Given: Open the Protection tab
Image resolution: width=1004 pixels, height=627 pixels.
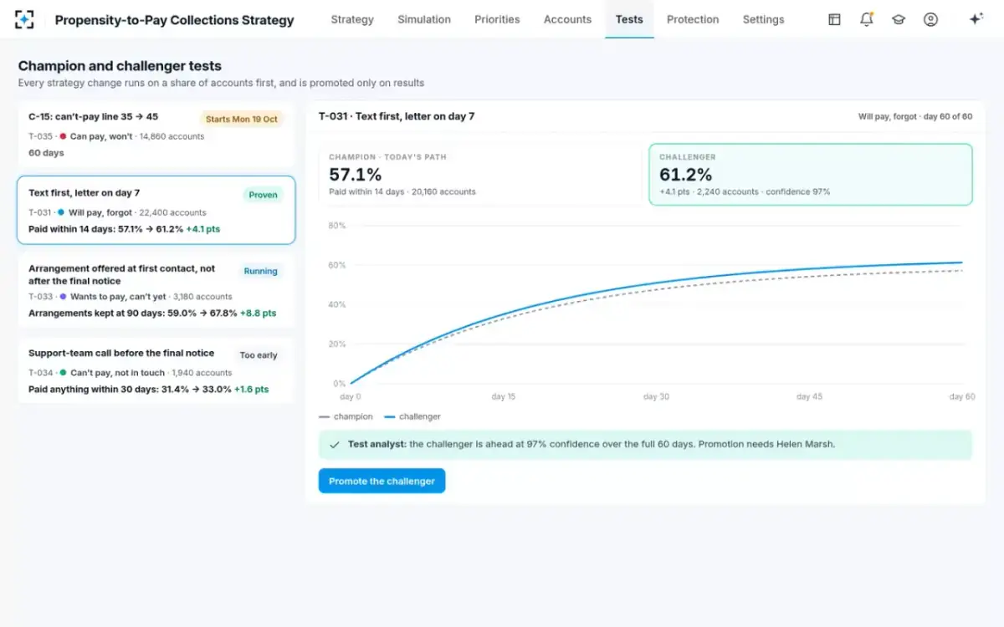Looking at the screenshot, I should pos(693,19).
